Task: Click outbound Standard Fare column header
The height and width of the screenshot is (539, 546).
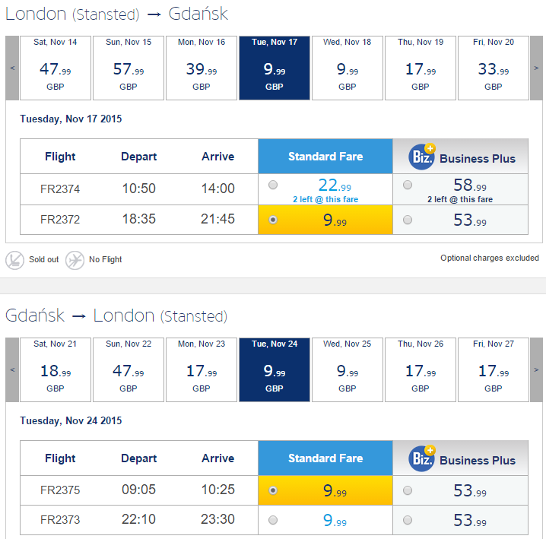Action: 325,157
